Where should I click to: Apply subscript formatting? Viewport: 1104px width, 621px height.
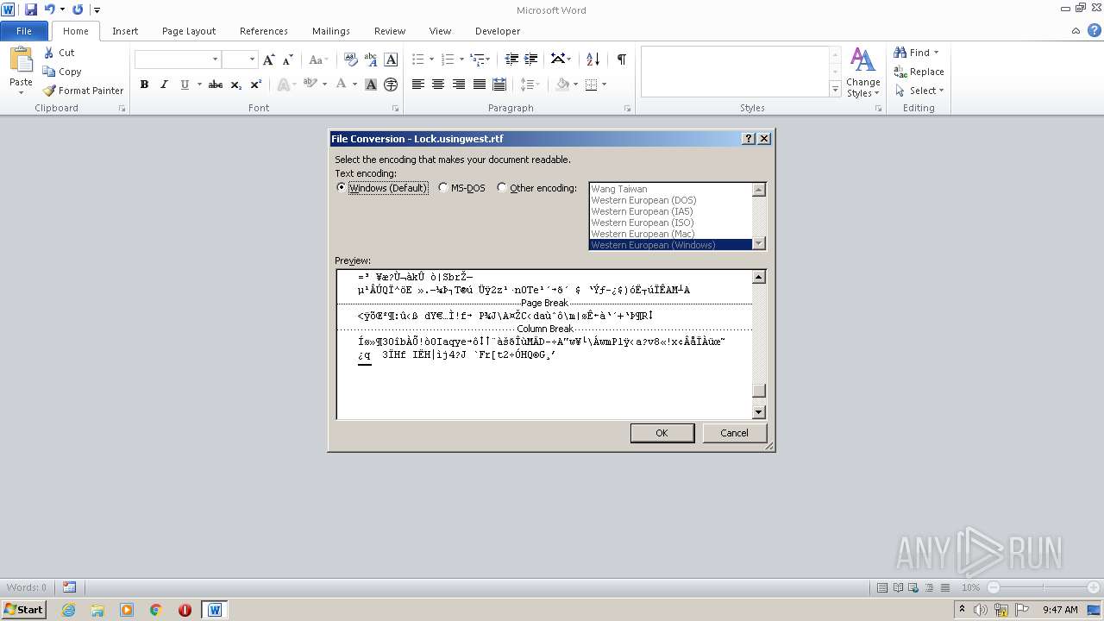[x=236, y=85]
